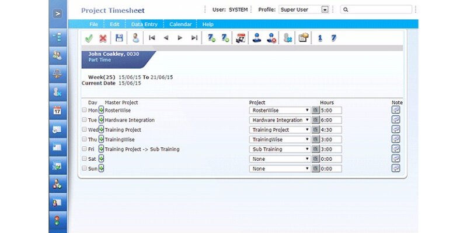
Task: Click the floppy disk save icon
Action: click(119, 38)
